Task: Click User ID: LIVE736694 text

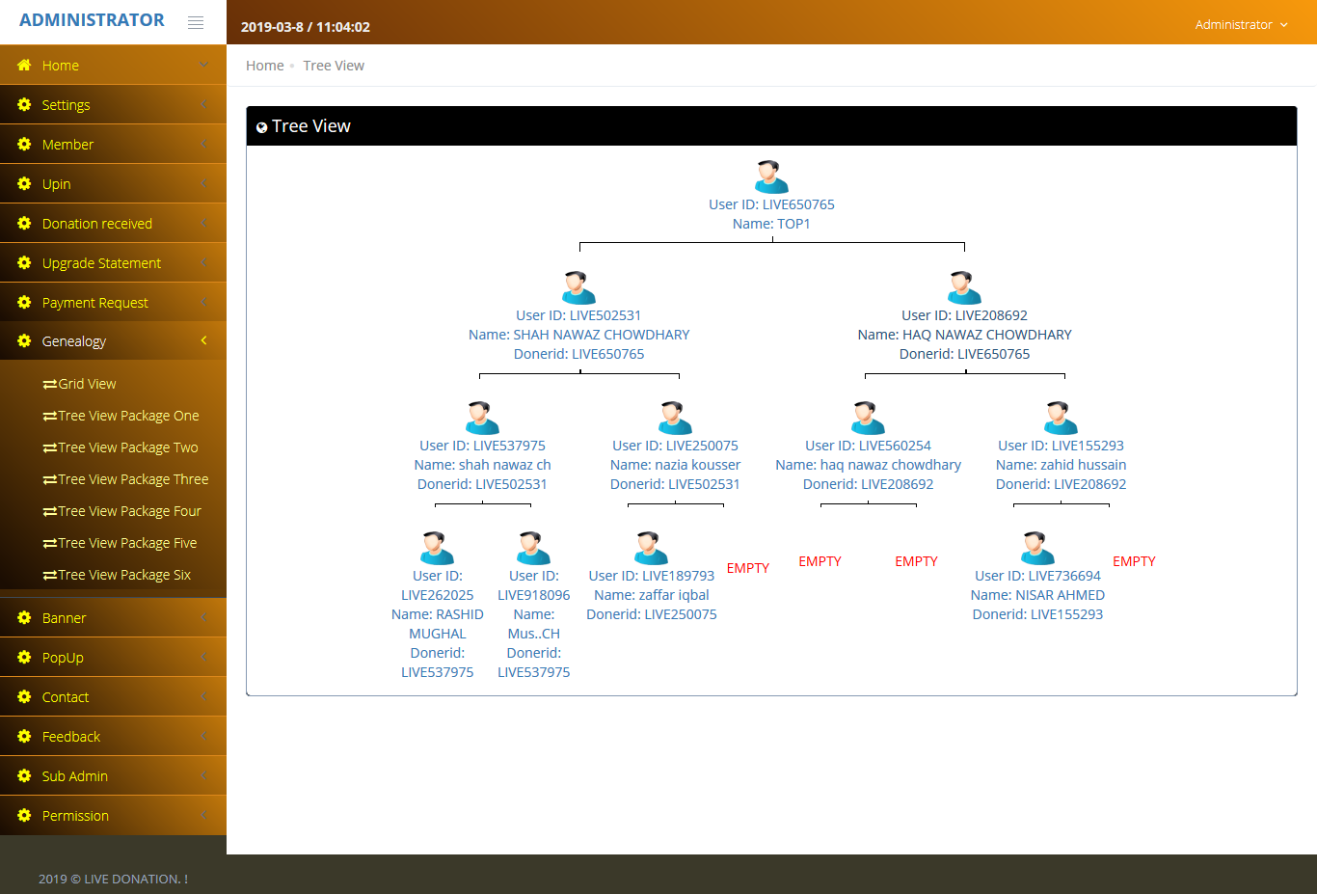Action: click(1037, 576)
